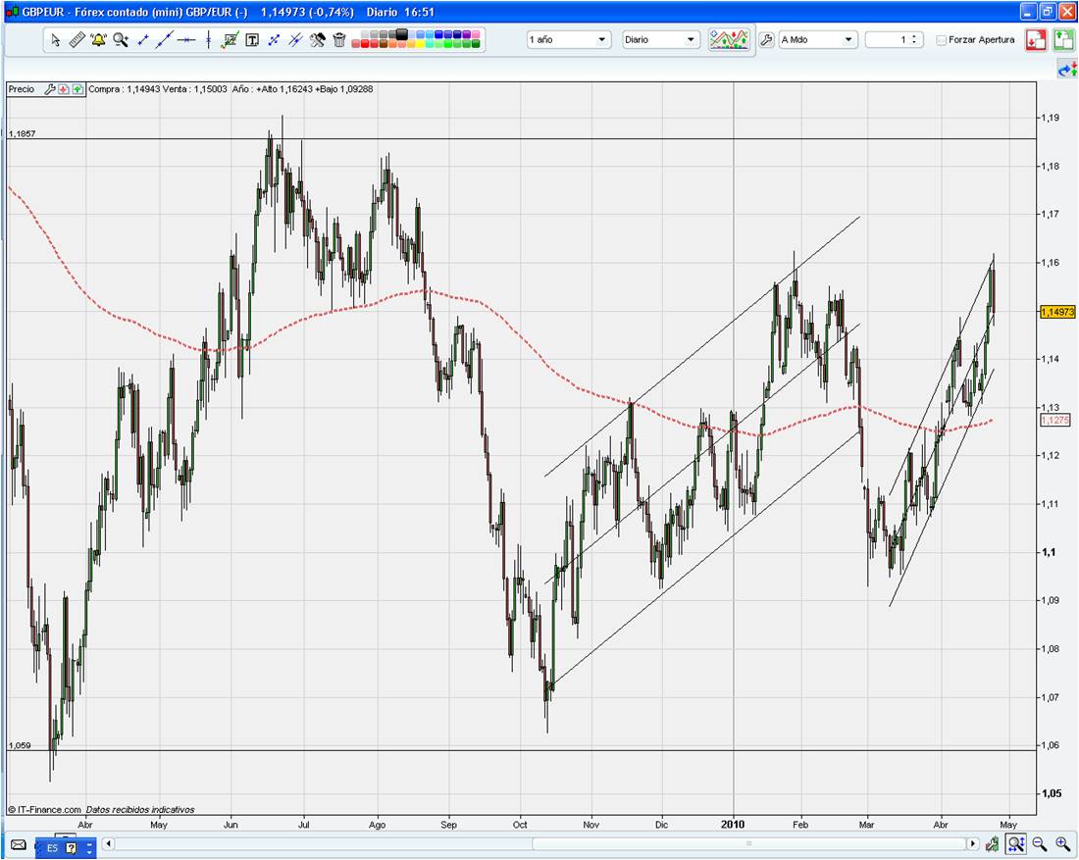Open the A Mdo order type dropdown

coord(817,40)
